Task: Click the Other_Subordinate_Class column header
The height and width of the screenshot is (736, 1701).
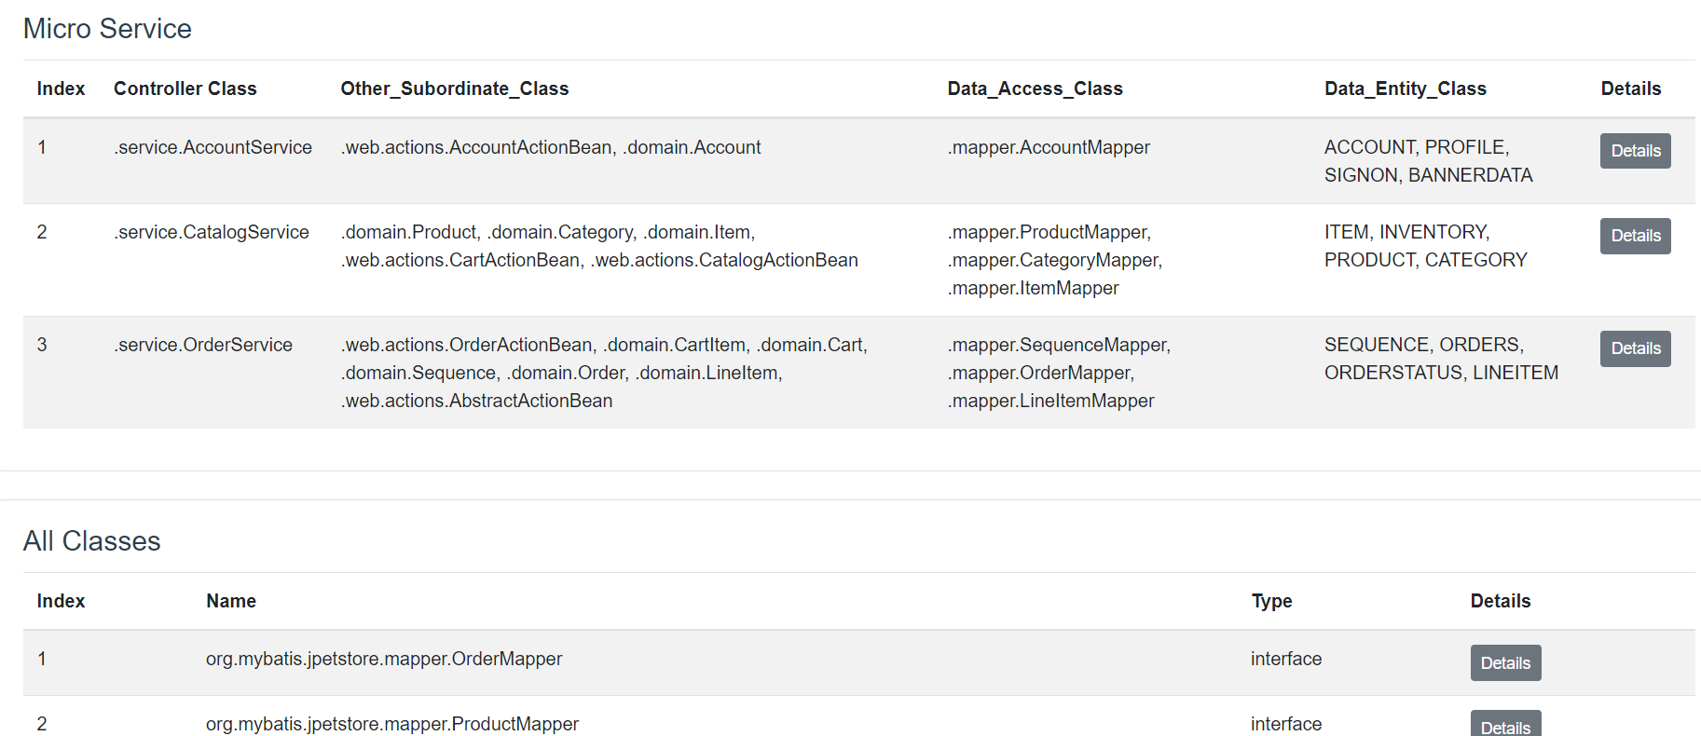Action: click(x=454, y=89)
